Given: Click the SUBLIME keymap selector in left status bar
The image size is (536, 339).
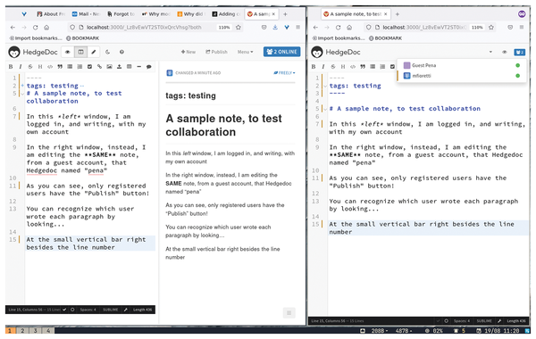Looking at the screenshot, I should coord(111,310).
